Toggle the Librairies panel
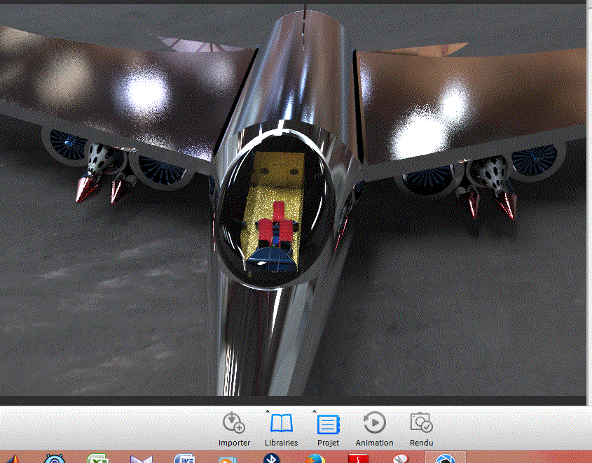Viewport: 592px width, 463px height. pyautogui.click(x=281, y=429)
